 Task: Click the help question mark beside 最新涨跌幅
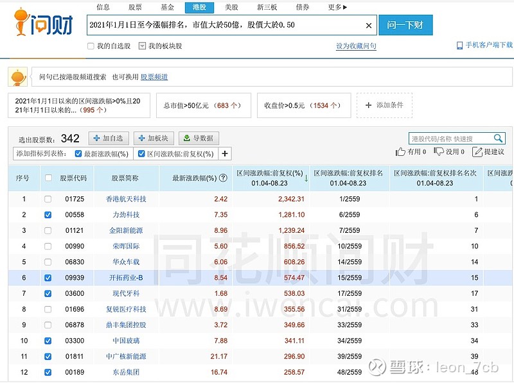point(223,178)
